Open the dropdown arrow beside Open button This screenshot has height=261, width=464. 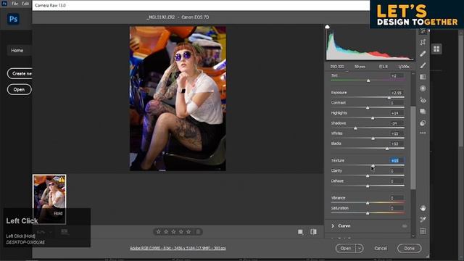pos(360,249)
